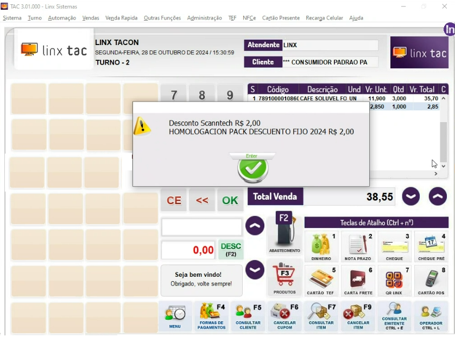Screen dimensions: 455x343
Task: Open the Ajuda menu
Action: [356, 18]
